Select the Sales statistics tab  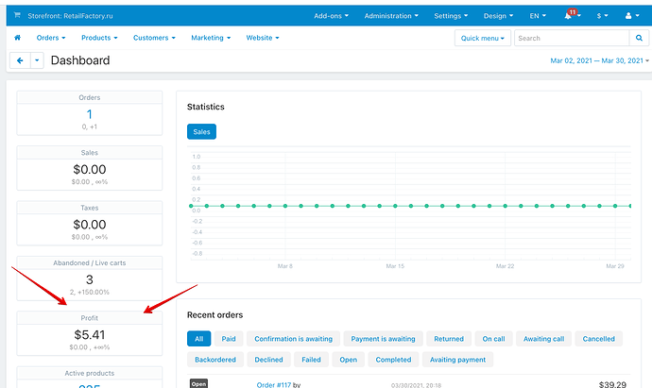coord(201,131)
